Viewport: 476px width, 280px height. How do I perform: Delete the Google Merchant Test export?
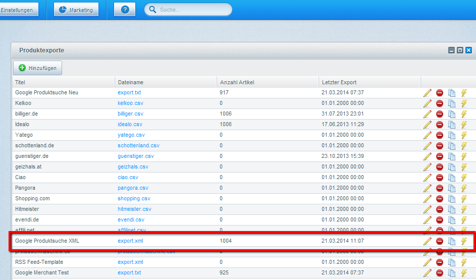tap(440, 273)
